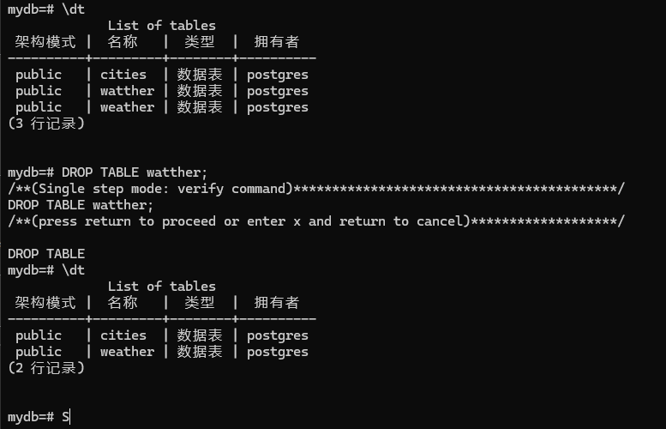Click the first \dt command at the top
Screen dimensions: 666x429
coord(73,9)
